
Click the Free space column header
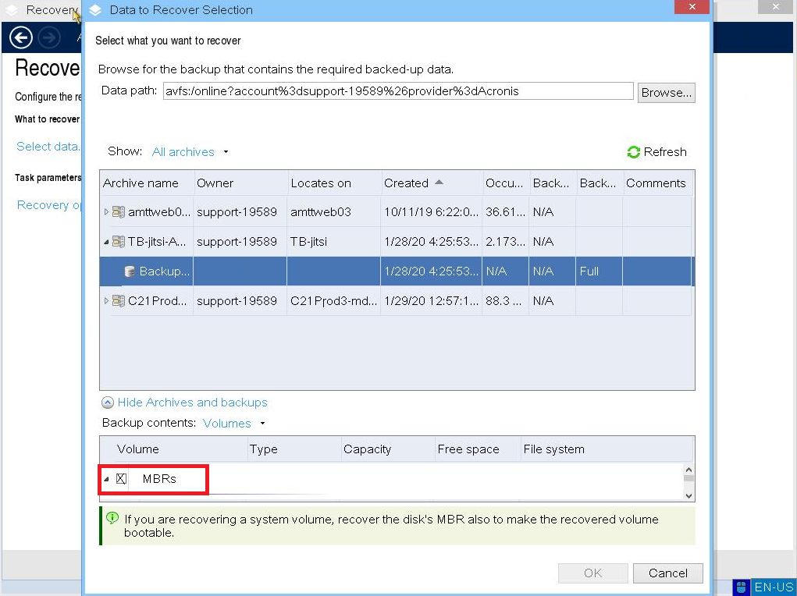tap(478, 449)
